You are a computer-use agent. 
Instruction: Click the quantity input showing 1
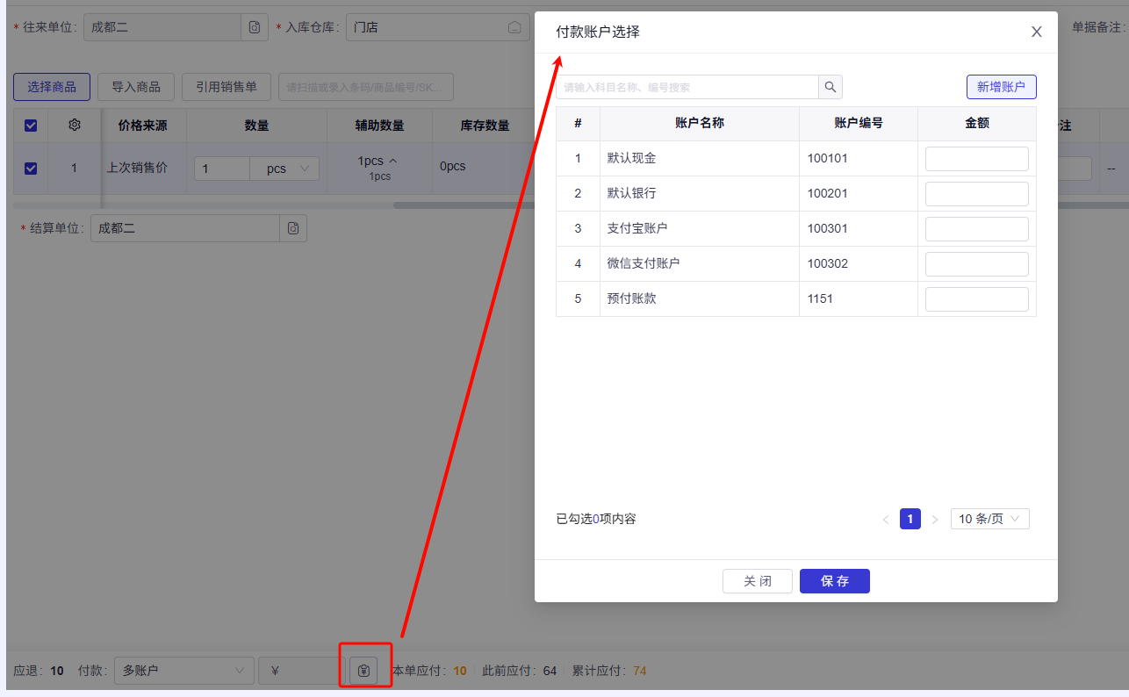222,169
